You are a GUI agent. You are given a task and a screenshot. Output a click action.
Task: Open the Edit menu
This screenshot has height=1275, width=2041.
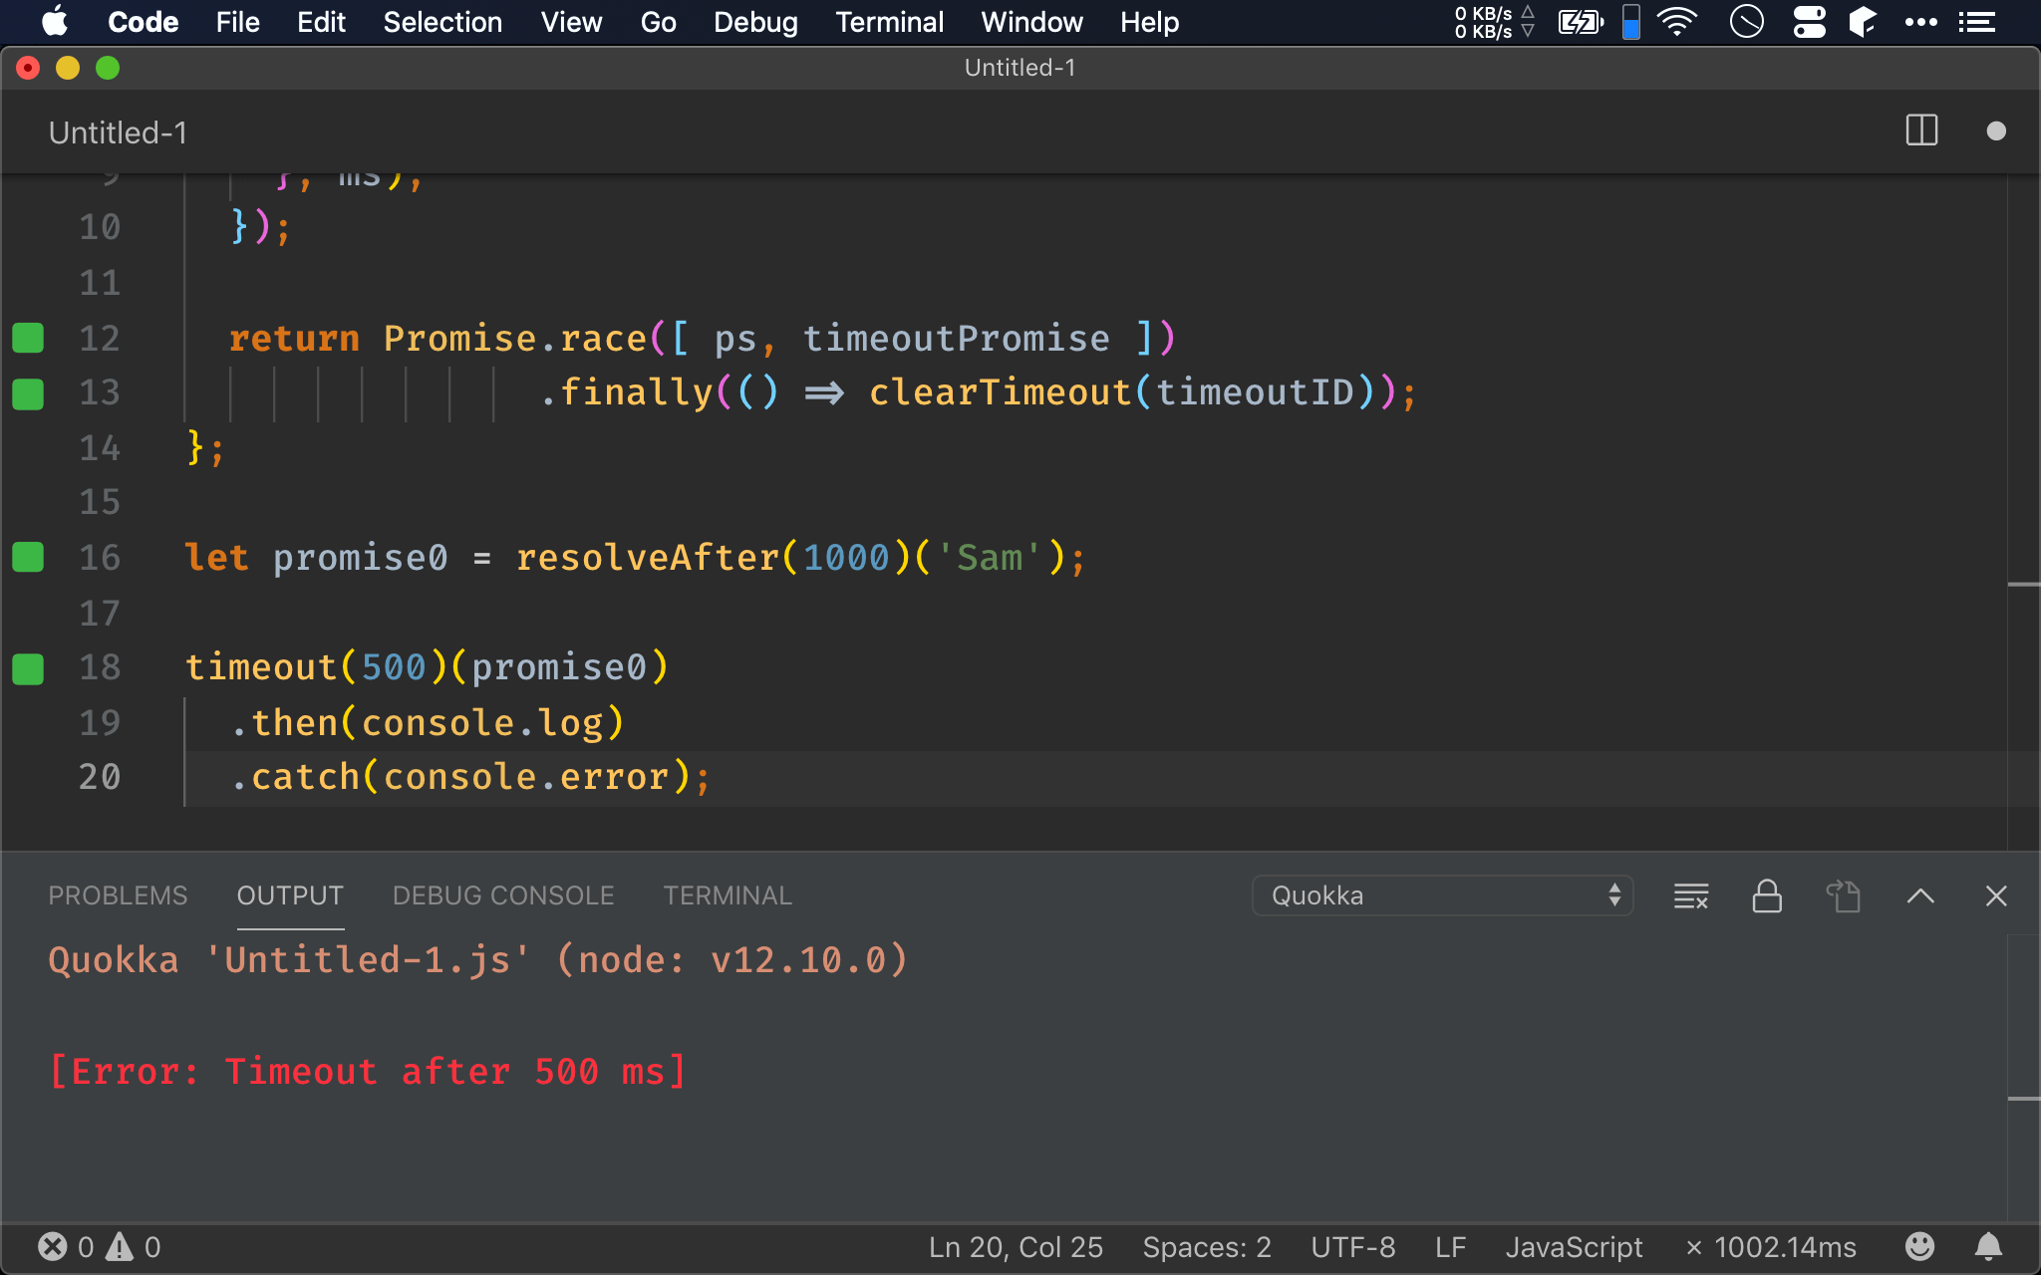321,22
